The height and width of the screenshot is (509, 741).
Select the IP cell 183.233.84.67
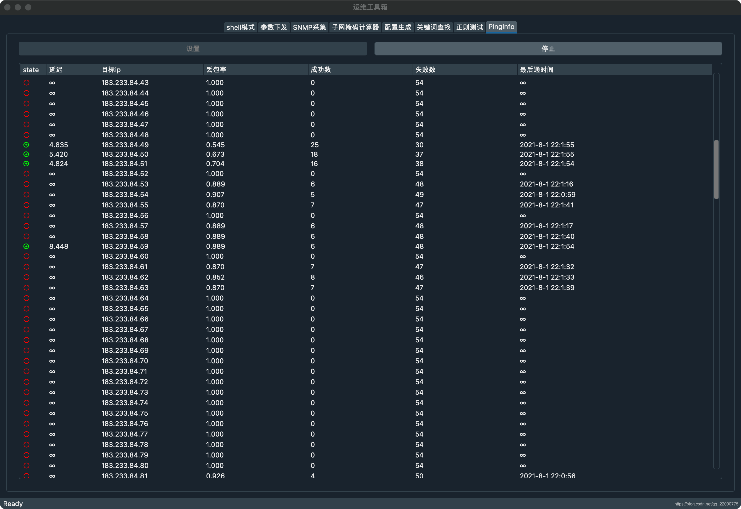click(125, 330)
